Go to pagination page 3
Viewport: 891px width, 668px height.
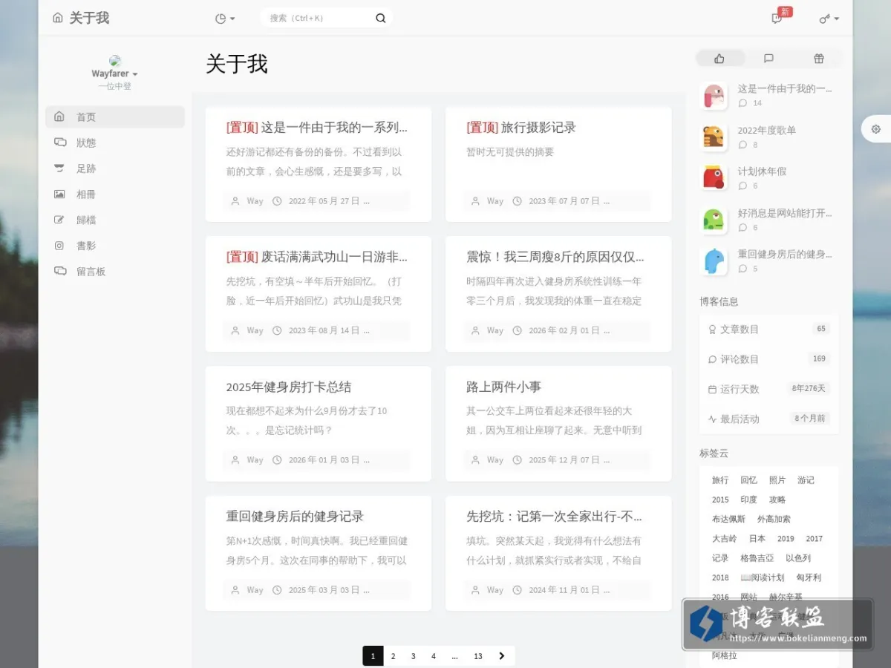414,656
